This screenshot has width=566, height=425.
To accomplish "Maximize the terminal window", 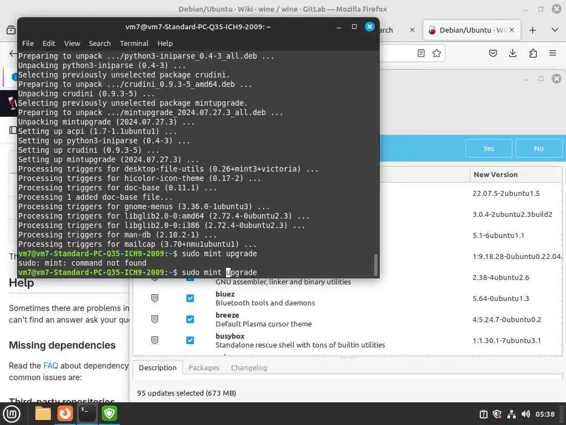I will (x=354, y=27).
